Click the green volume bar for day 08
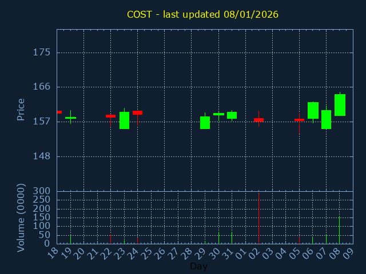 click(x=339, y=229)
